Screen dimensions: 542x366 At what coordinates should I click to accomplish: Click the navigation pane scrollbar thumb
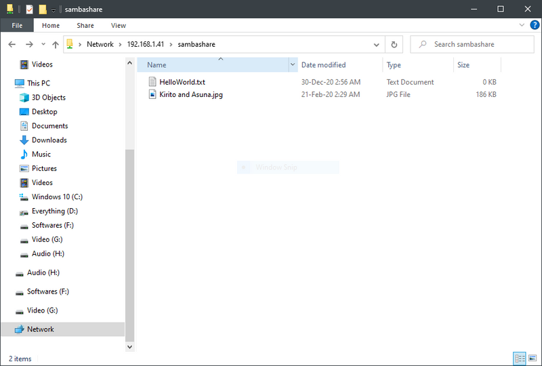pos(129,245)
